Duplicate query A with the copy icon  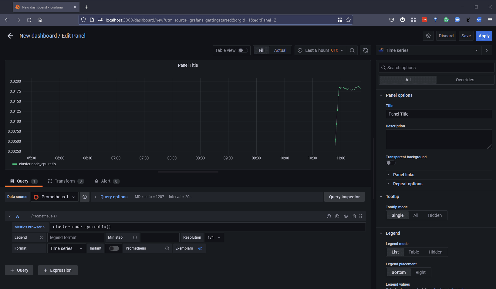[x=337, y=216]
